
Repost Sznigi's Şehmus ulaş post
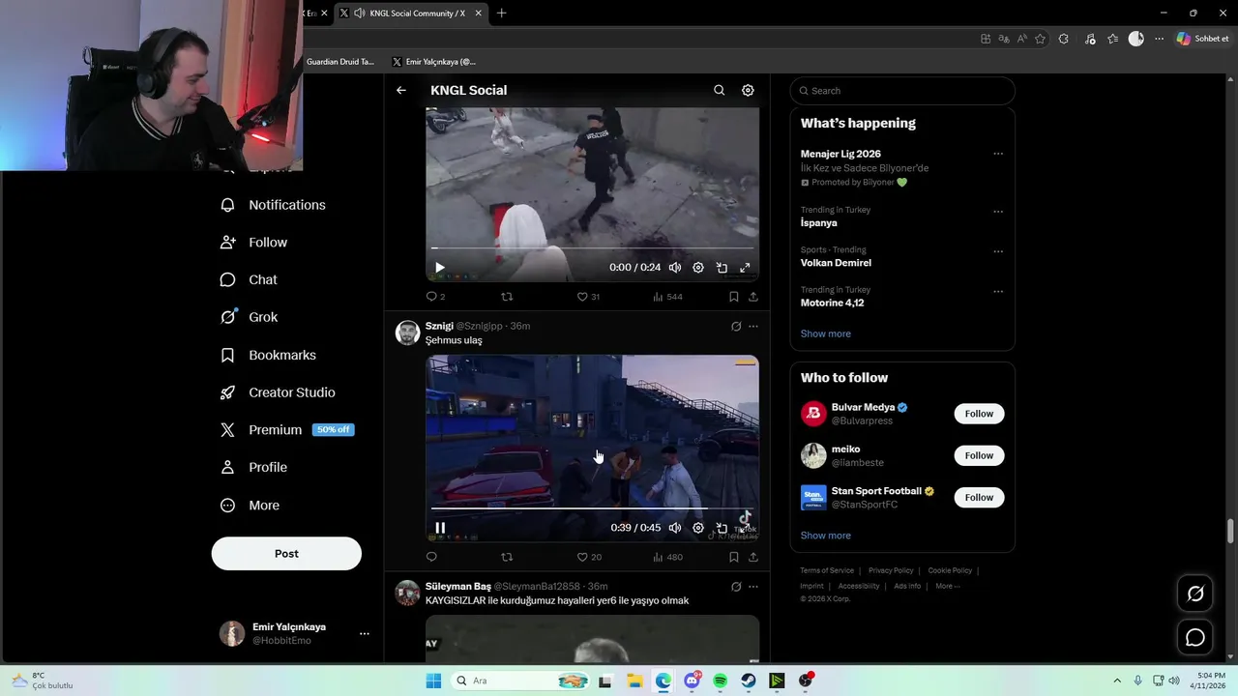[507, 557]
